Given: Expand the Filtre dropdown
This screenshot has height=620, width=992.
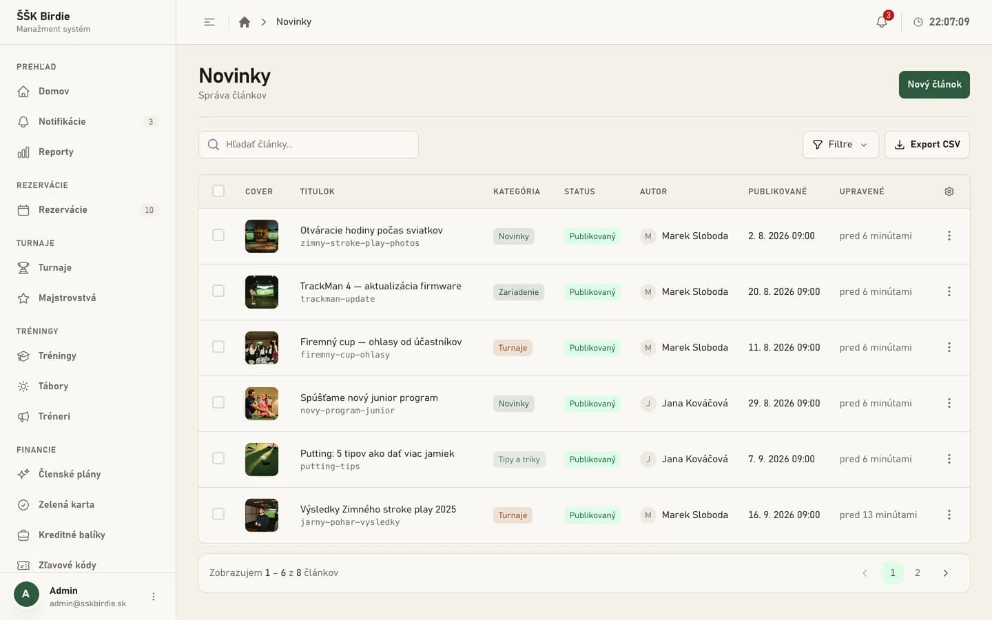Looking at the screenshot, I should 840,145.
